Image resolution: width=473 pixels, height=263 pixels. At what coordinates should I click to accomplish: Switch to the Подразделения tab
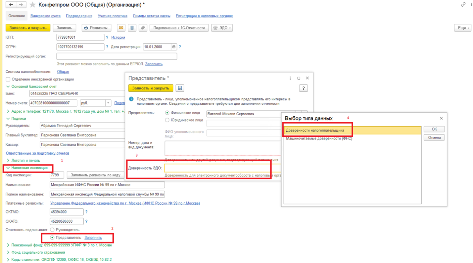tap(79, 16)
